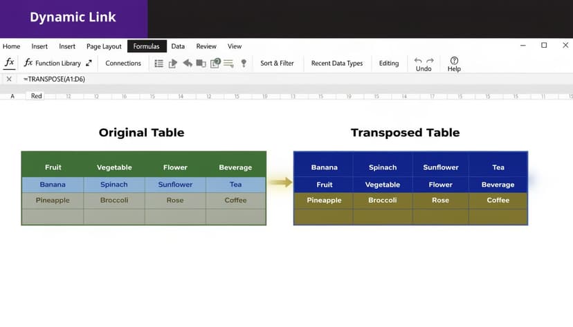Open Sort & Filter
This screenshot has width=573, height=327.
277,63
